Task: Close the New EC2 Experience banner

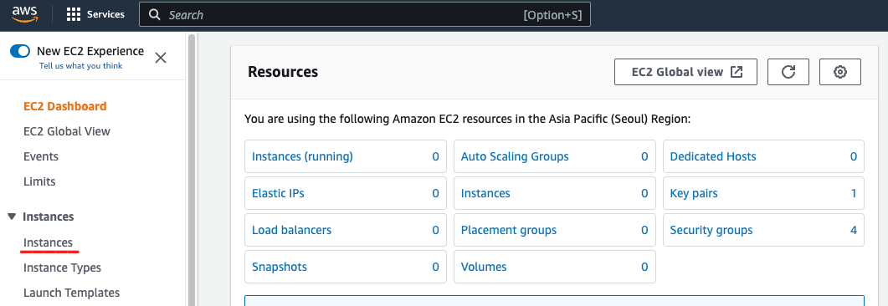Action: [x=161, y=58]
